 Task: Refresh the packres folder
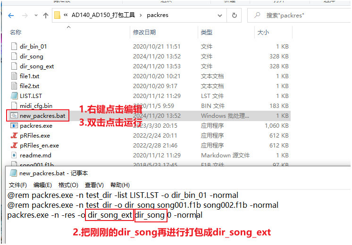tap(234, 15)
